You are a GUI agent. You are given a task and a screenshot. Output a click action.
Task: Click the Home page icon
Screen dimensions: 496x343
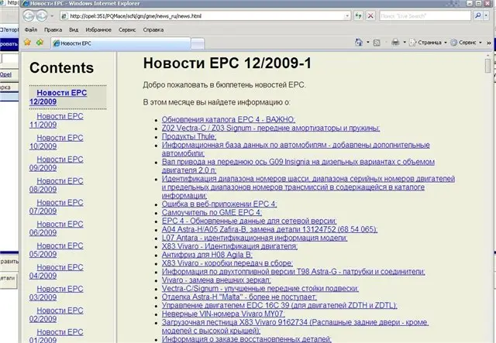point(359,43)
